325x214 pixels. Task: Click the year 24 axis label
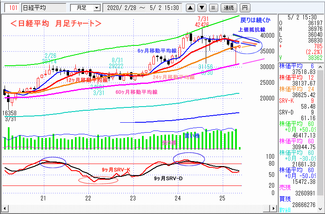click(178, 198)
